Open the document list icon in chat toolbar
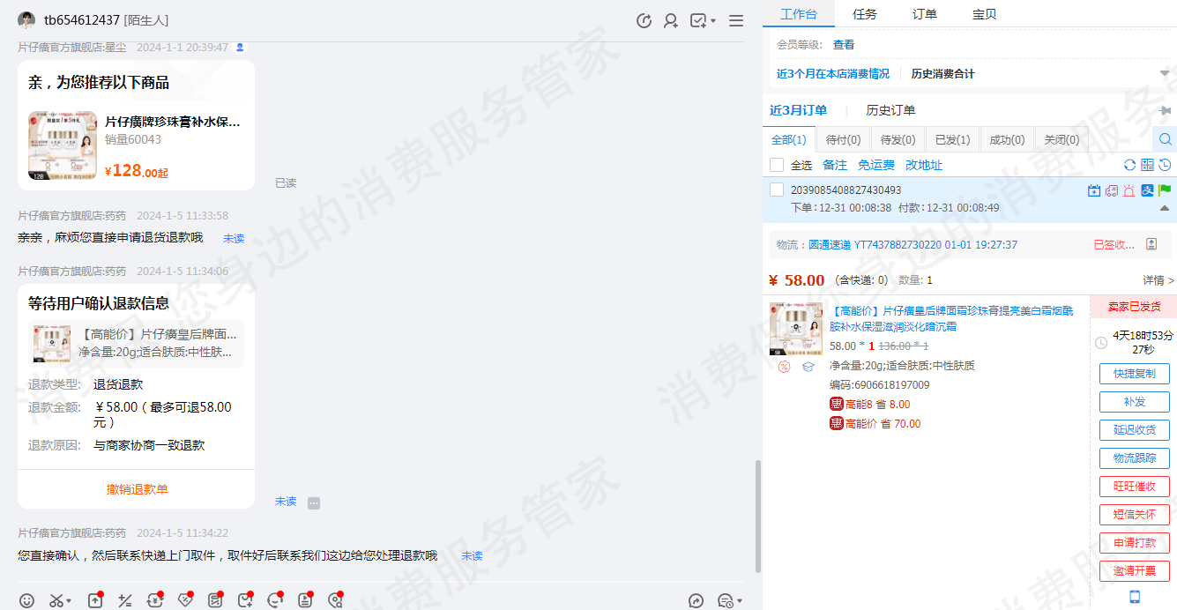This screenshot has width=1177, height=610. pos(305,600)
